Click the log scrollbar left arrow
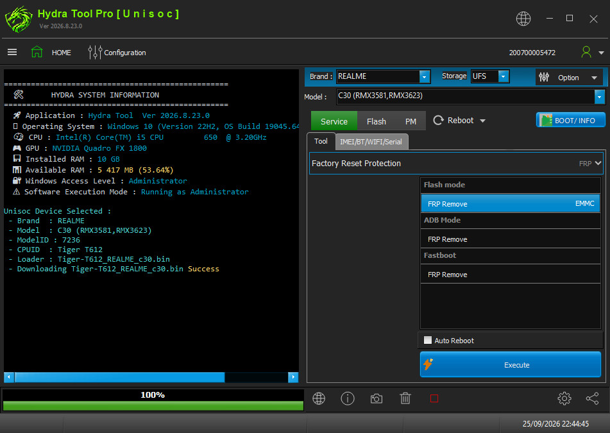This screenshot has height=433, width=610. 9,377
